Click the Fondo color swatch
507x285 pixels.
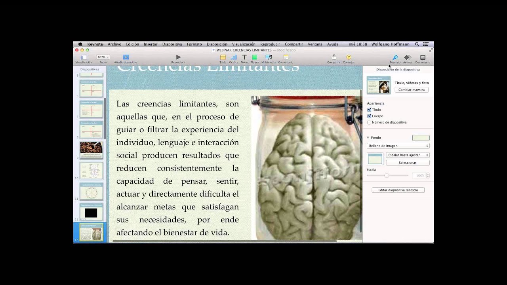pyautogui.click(x=421, y=138)
